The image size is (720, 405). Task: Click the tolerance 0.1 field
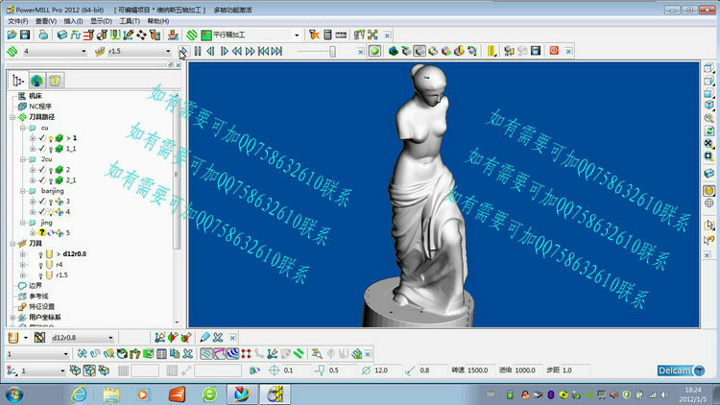297,370
